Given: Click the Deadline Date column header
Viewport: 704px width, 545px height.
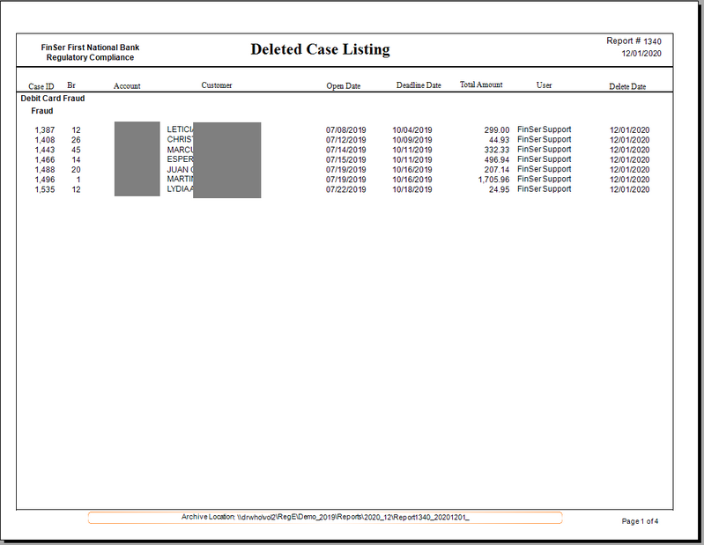Looking at the screenshot, I should [x=419, y=85].
